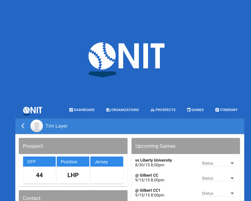Image resolution: width=251 pixels, height=201 pixels.
Task: Select the OFP card showing 44
Action: 39,170
